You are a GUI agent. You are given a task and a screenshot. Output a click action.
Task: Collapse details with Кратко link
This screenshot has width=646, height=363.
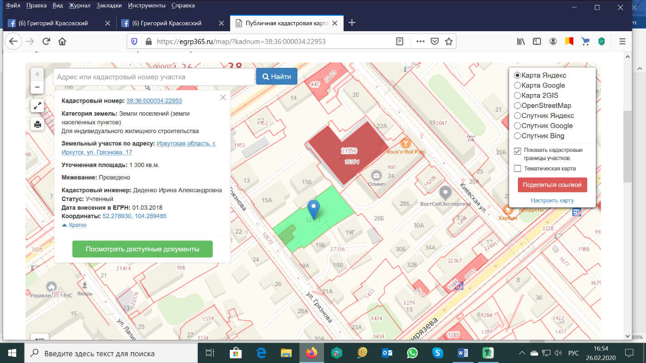(78, 225)
